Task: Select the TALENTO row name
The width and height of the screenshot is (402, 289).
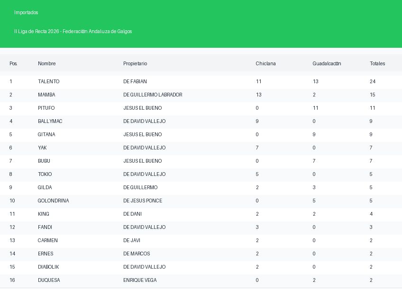Action: coord(49,81)
